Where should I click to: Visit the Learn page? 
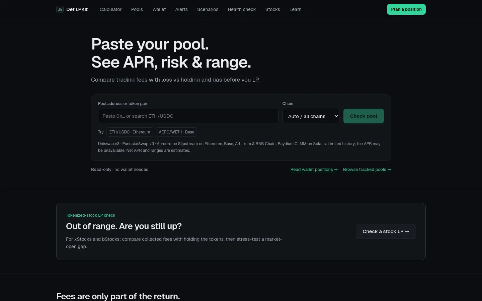(295, 9)
